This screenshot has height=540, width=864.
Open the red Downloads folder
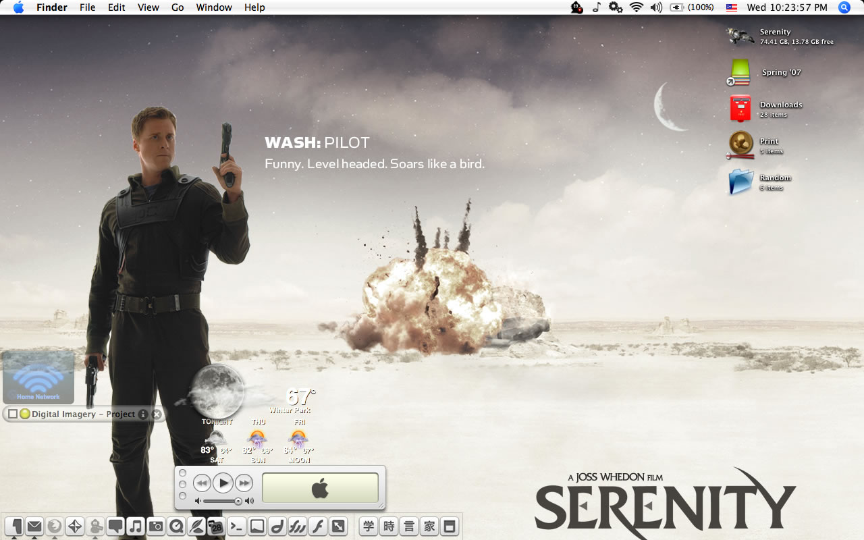point(740,109)
